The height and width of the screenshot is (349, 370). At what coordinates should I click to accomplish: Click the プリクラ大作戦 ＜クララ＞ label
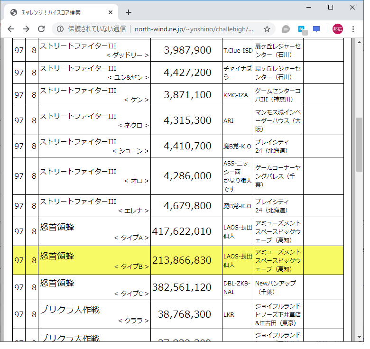tap(133, 321)
